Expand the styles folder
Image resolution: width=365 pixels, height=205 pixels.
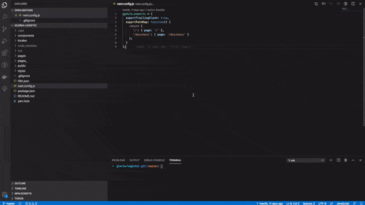pos(59,71)
